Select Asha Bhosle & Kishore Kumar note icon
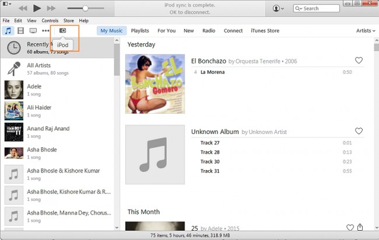Image resolution: width=379 pixels, height=240 pixels. [x=14, y=174]
